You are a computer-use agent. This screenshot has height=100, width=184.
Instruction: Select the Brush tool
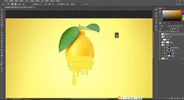(x=2, y=28)
